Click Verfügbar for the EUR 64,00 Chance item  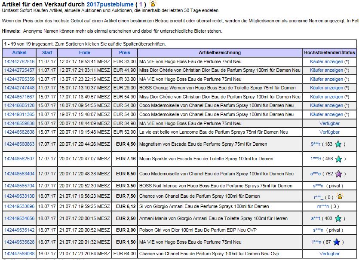pos(329,254)
